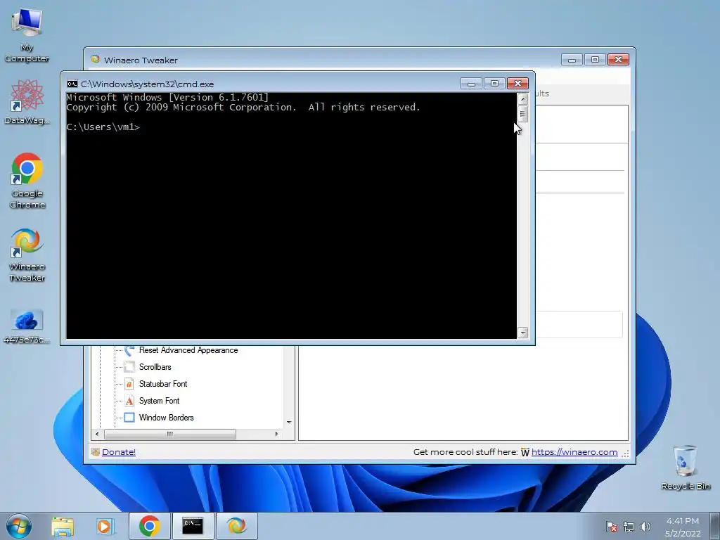Screen dimensions: 720x540
Task: Select System Font in the tree
Action: point(159,401)
